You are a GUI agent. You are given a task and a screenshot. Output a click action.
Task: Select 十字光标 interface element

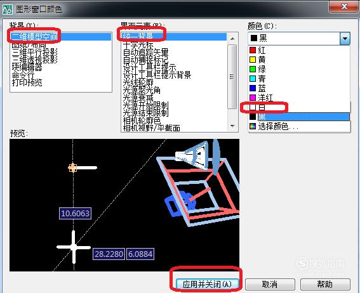(x=138, y=44)
